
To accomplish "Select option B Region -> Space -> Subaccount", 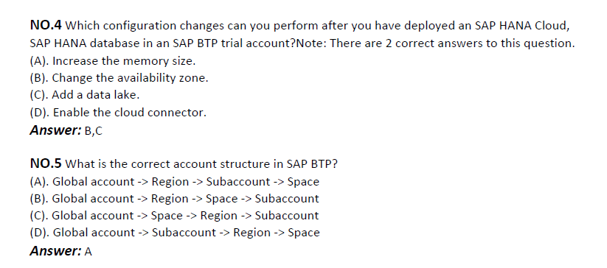I will tap(174, 199).
